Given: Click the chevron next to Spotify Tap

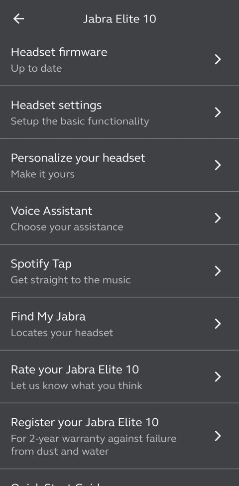Looking at the screenshot, I should (218, 271).
